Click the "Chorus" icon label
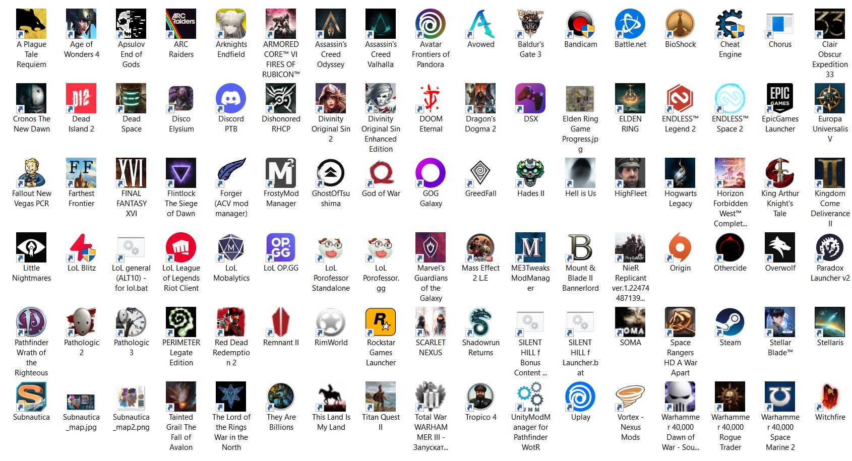Viewport: 852px width, 461px height. click(x=780, y=44)
